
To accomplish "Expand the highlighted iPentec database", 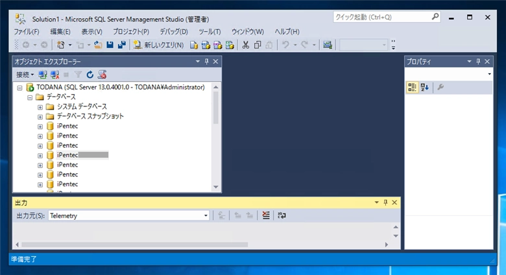I will tap(40, 156).
